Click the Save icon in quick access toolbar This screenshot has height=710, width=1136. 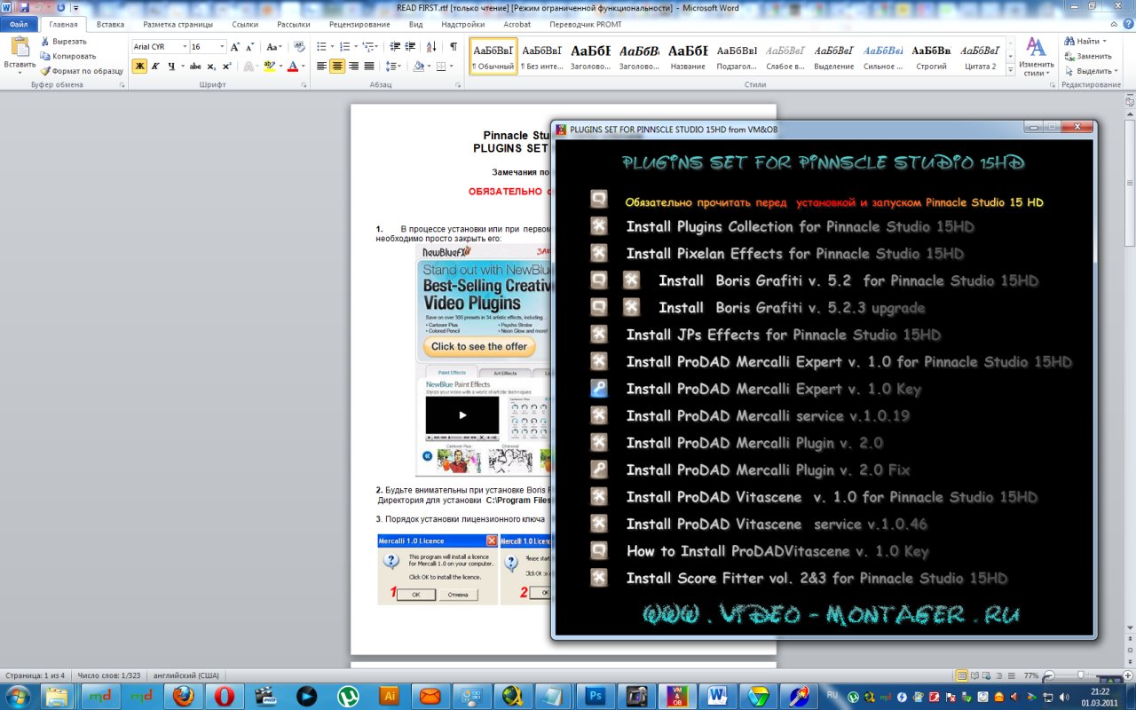pyautogui.click(x=22, y=7)
